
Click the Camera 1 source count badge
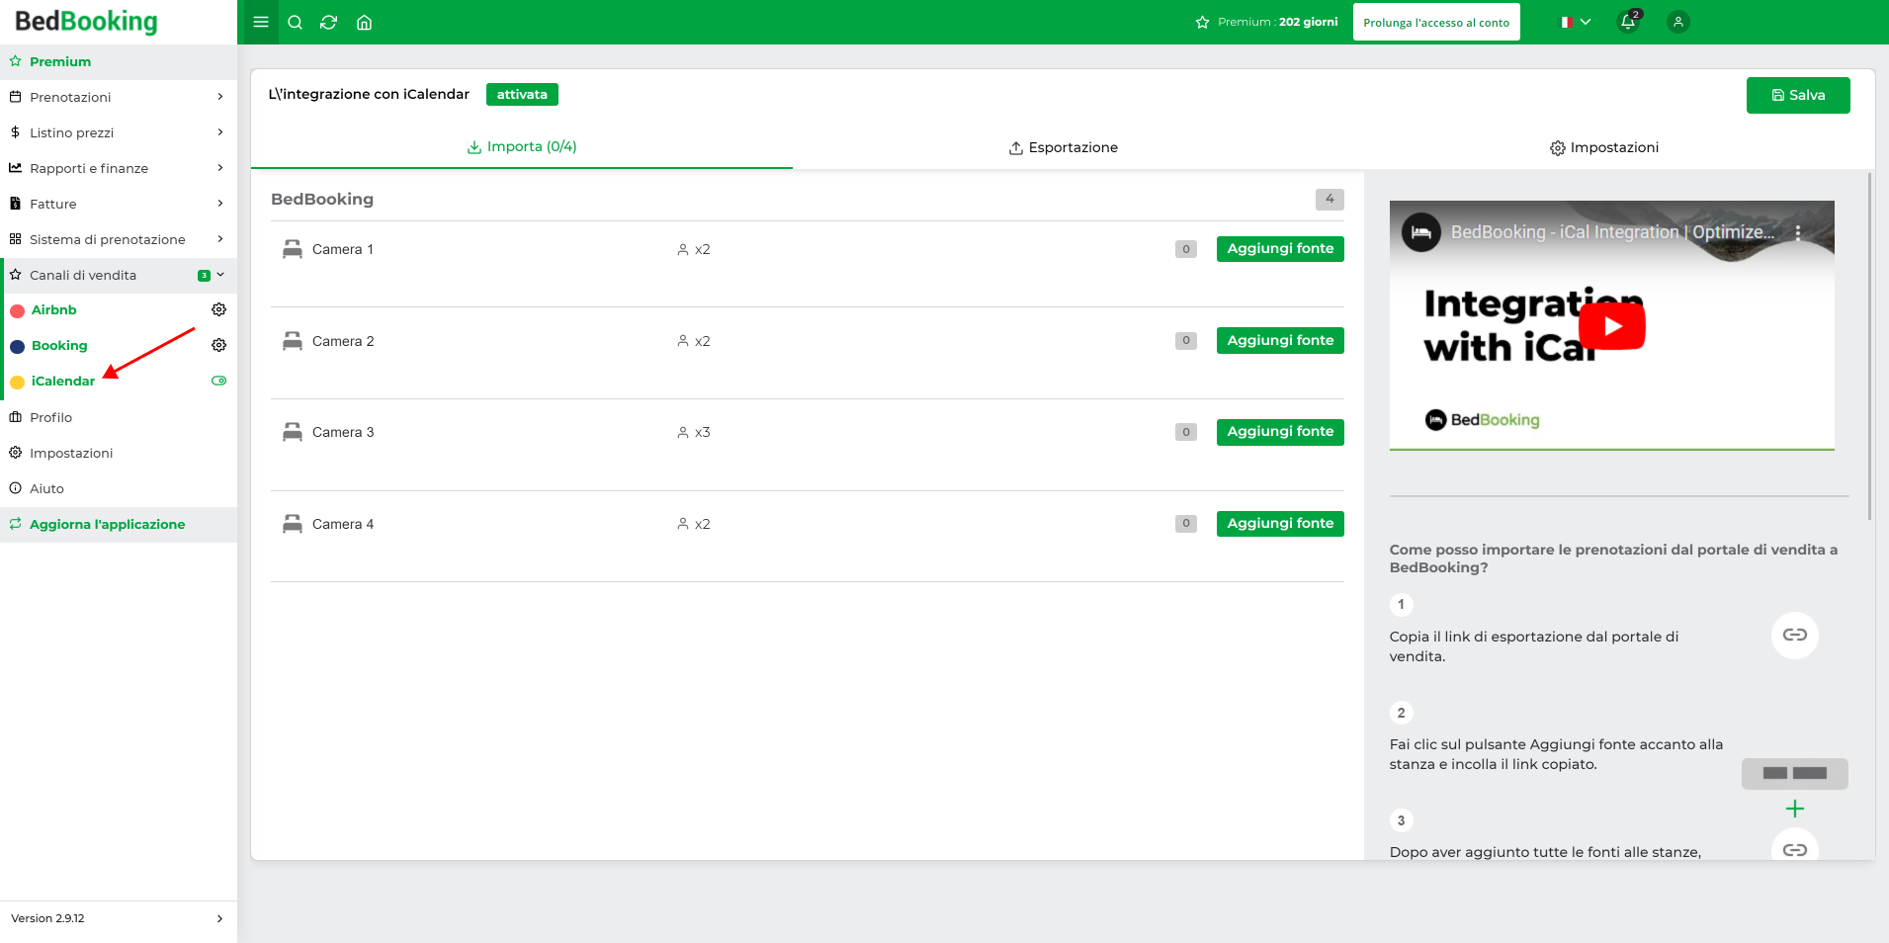coord(1186,249)
